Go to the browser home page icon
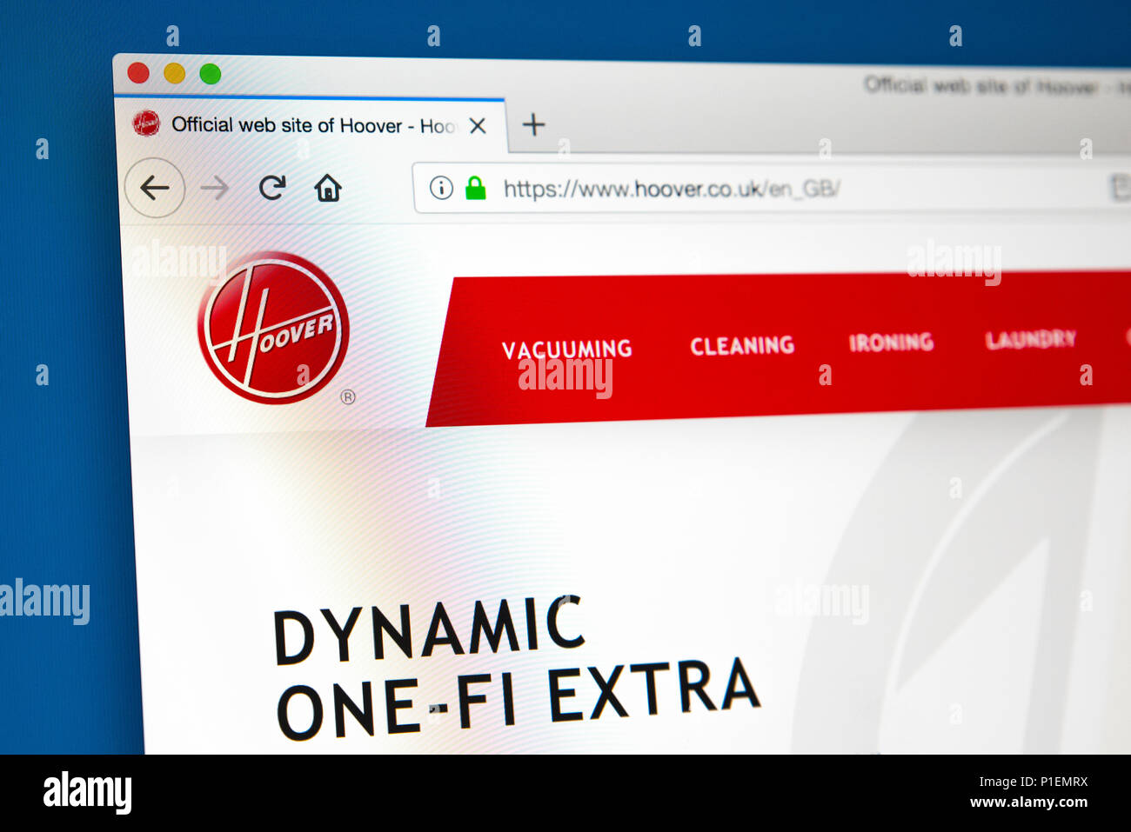This screenshot has width=1131, height=832. pos(328,187)
